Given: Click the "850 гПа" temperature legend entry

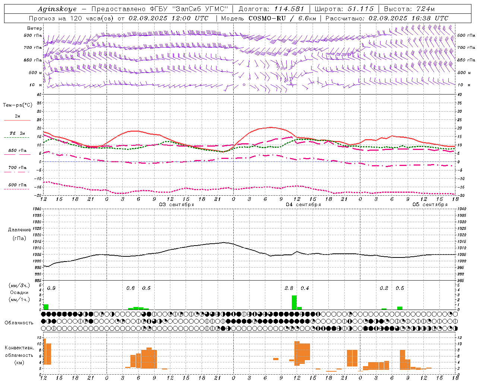Looking at the screenshot, I should pyautogui.click(x=18, y=151).
